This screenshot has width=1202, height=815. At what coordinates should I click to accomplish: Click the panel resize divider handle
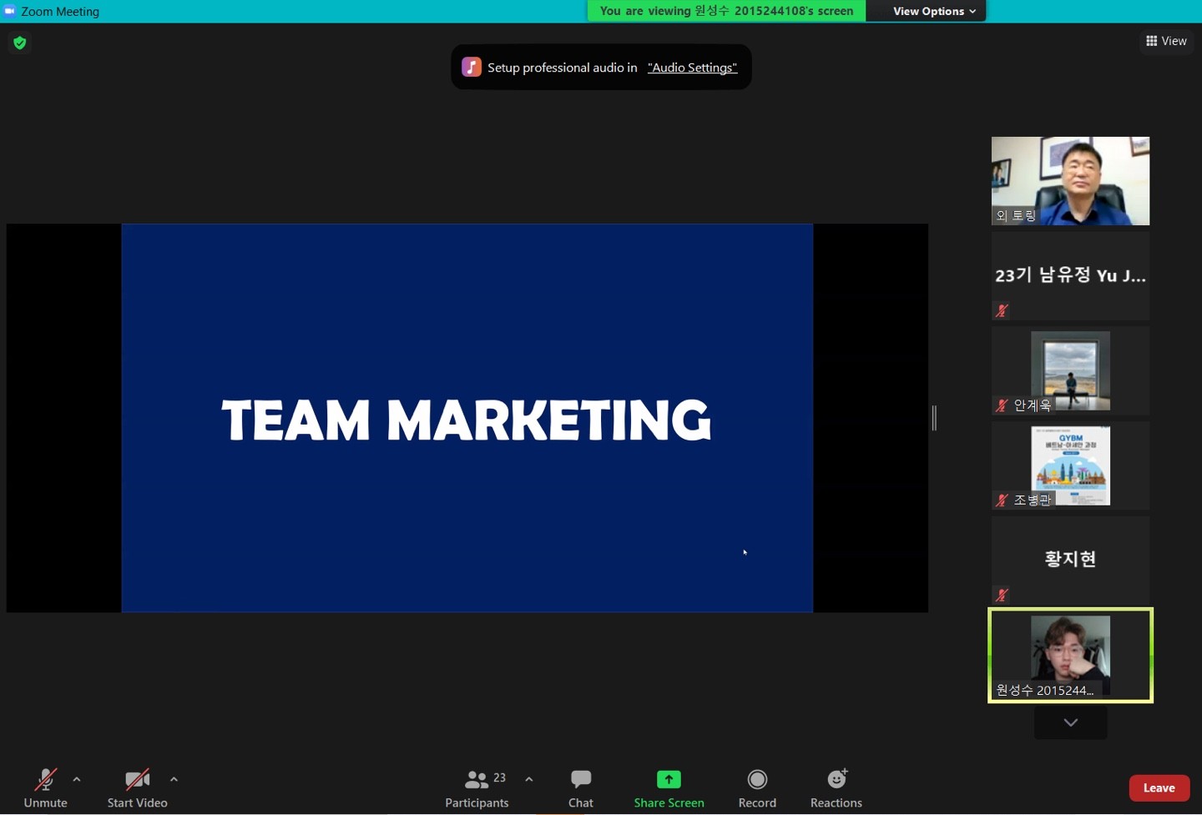(934, 418)
